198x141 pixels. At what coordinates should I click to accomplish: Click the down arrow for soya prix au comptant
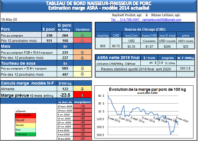82,68
